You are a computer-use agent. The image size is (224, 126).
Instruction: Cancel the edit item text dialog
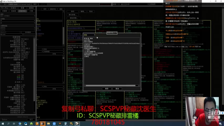point(117,89)
